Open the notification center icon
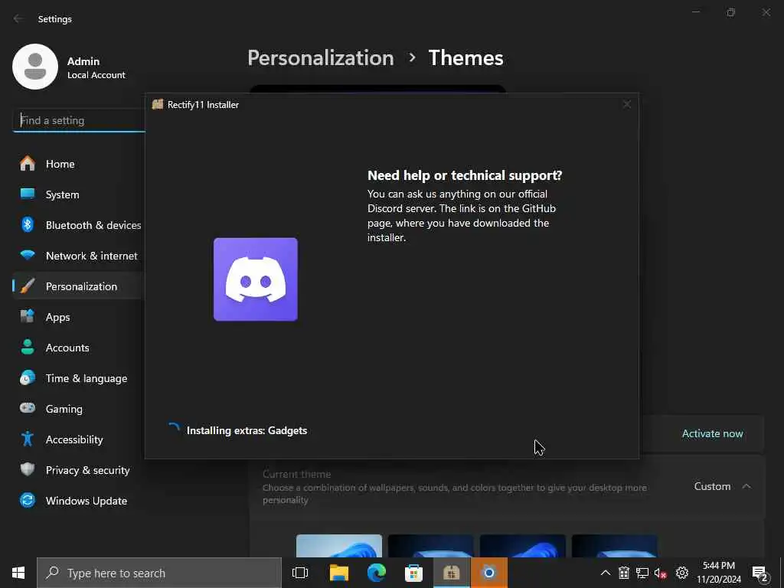Image resolution: width=784 pixels, height=588 pixels. 760,574
